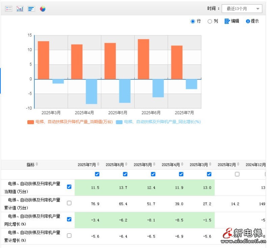Screen dimensions: 270x248
Task: Select the horizontal bar chart icon
Action: point(31,9)
